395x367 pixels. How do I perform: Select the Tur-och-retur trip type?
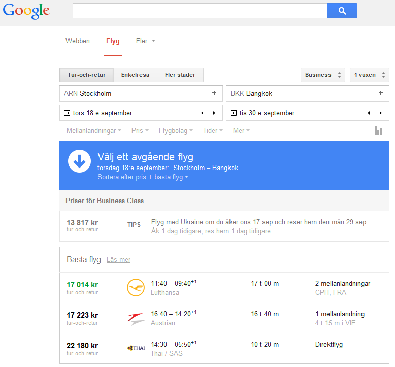86,75
